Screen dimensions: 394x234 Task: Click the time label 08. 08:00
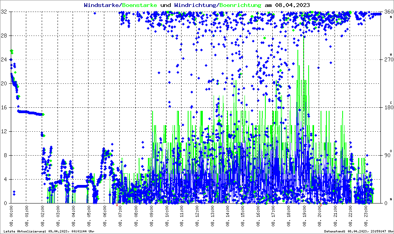[136, 216]
